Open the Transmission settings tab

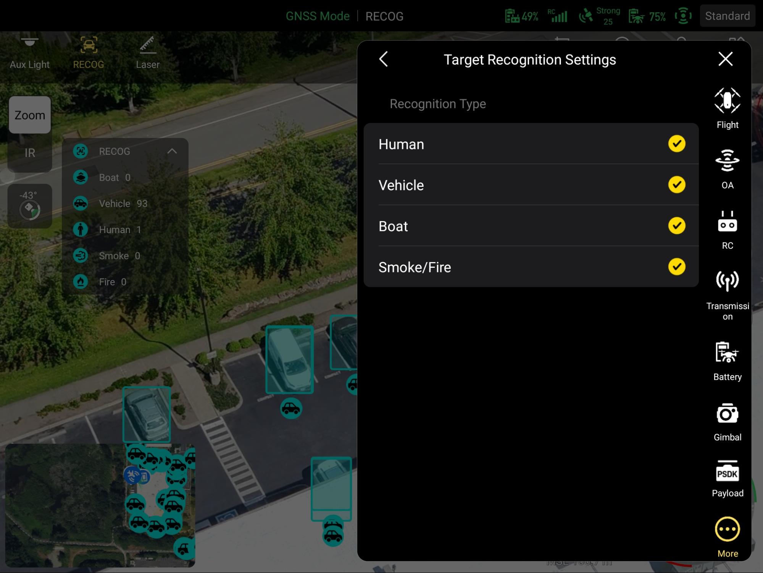pyautogui.click(x=727, y=295)
